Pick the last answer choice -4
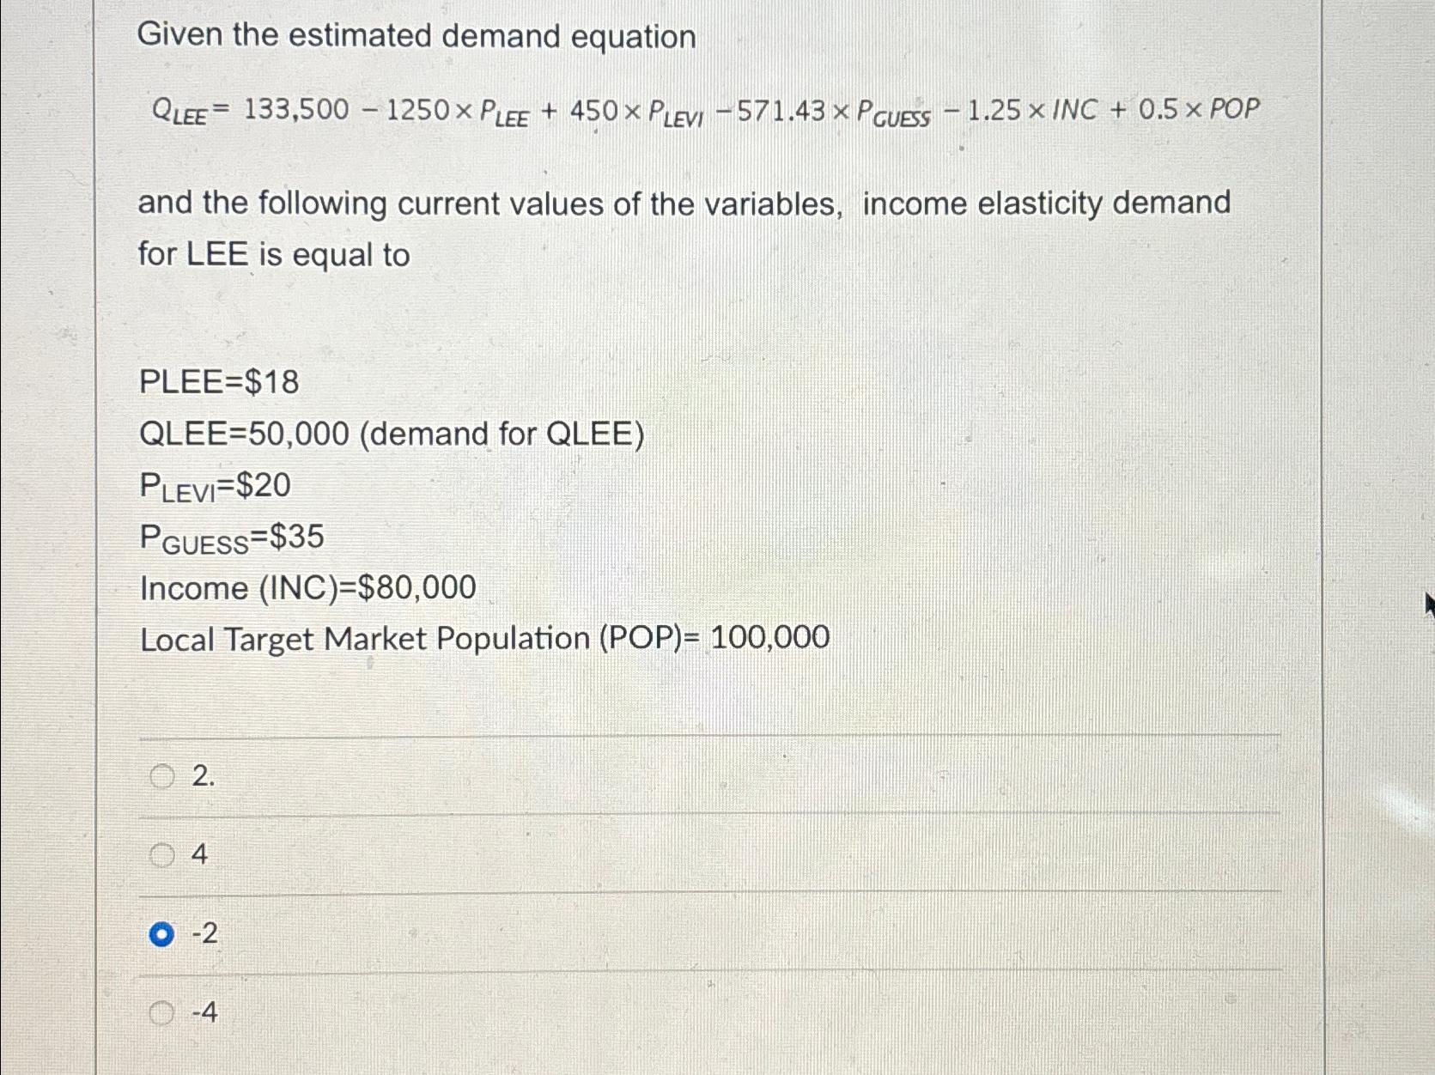The image size is (1435, 1075). [x=163, y=1014]
